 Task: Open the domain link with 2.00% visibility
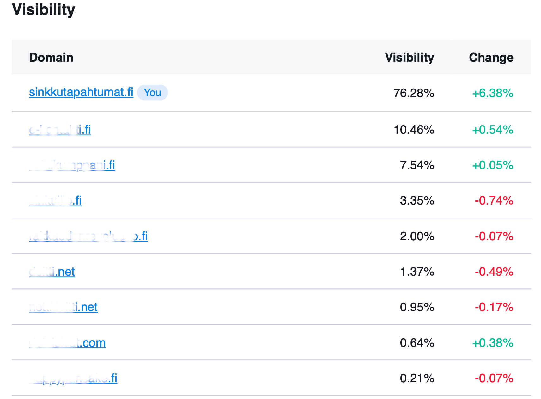[88, 236]
